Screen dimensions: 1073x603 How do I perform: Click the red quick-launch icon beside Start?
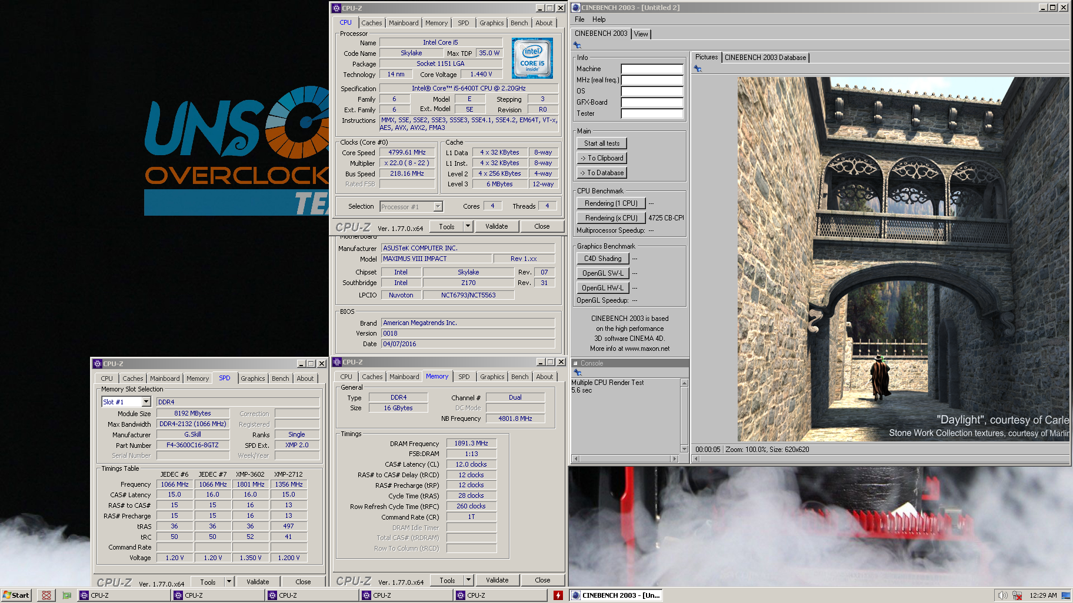pos(46,595)
